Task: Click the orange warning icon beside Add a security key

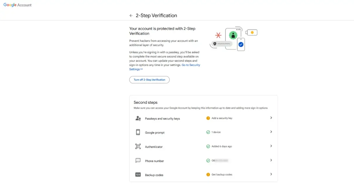Action: (x=208, y=118)
